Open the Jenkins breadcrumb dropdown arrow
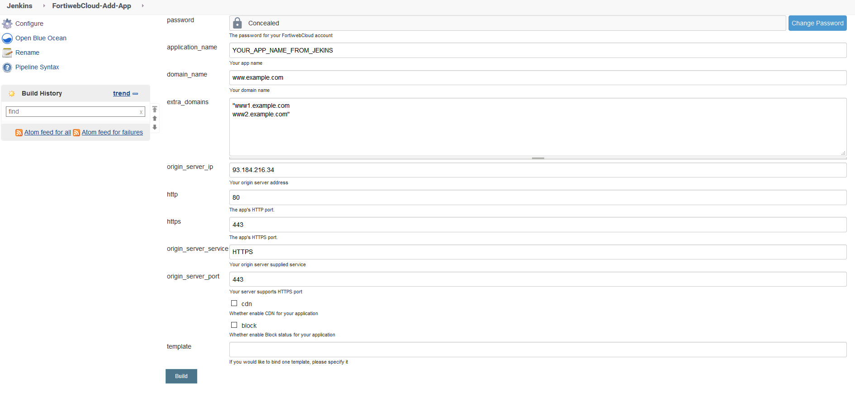 [44, 6]
